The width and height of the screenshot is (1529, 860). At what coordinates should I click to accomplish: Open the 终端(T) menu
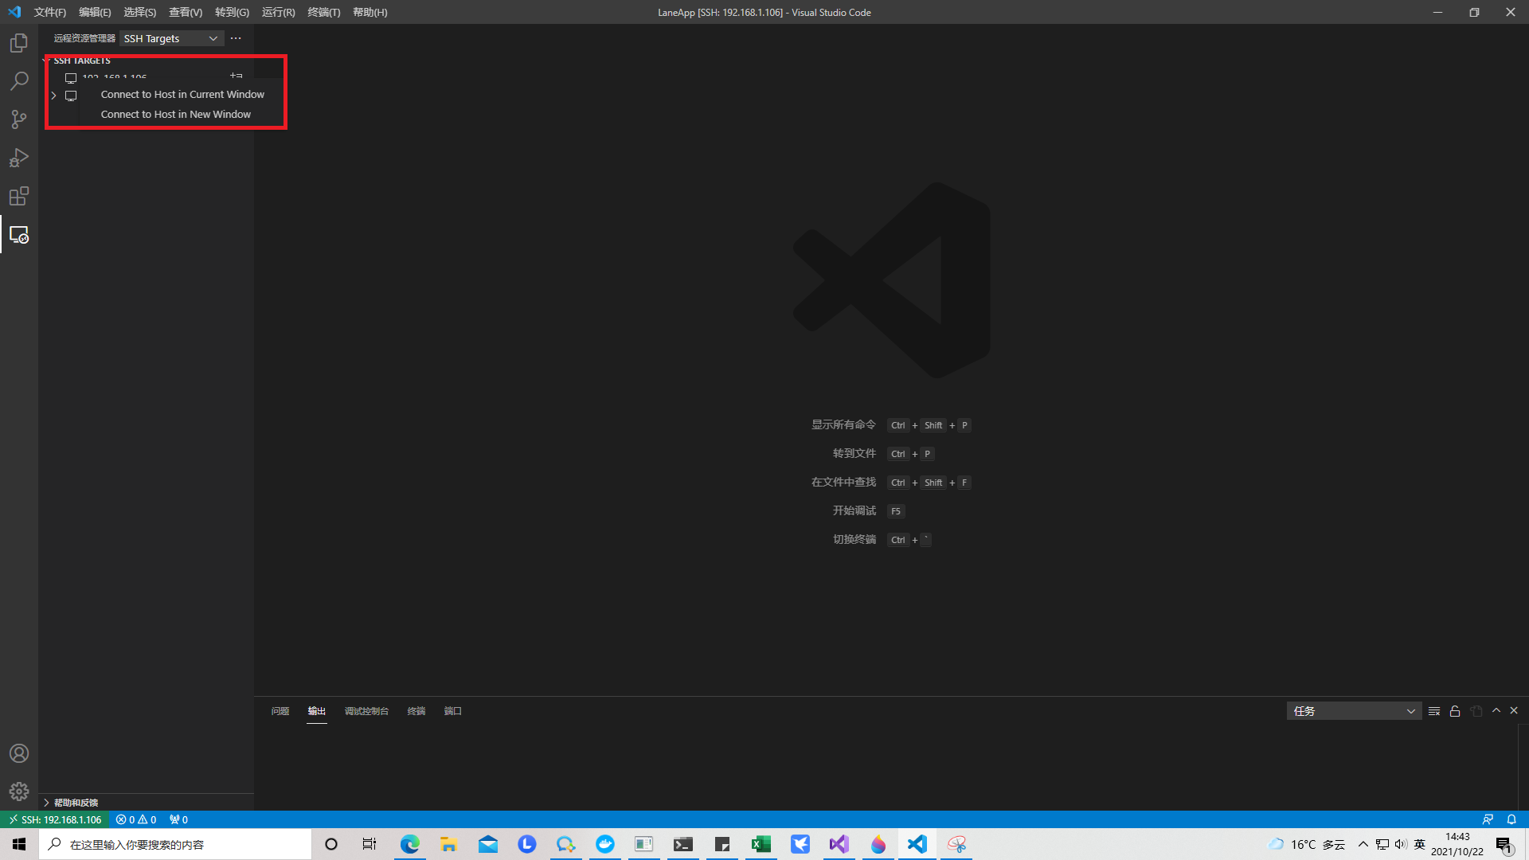324,12
